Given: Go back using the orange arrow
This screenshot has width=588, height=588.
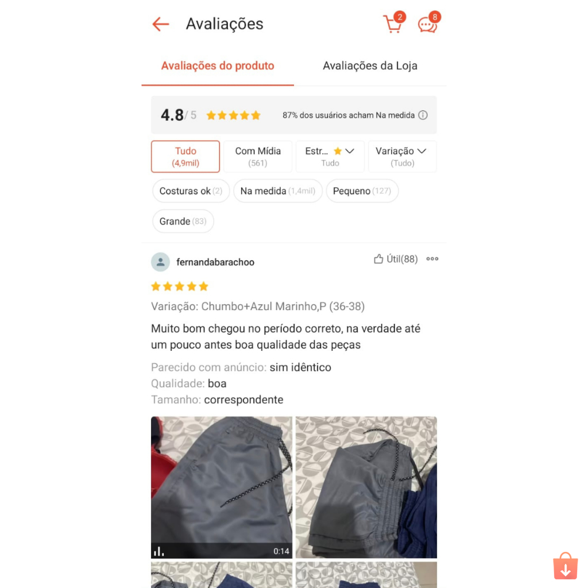Looking at the screenshot, I should 161,24.
